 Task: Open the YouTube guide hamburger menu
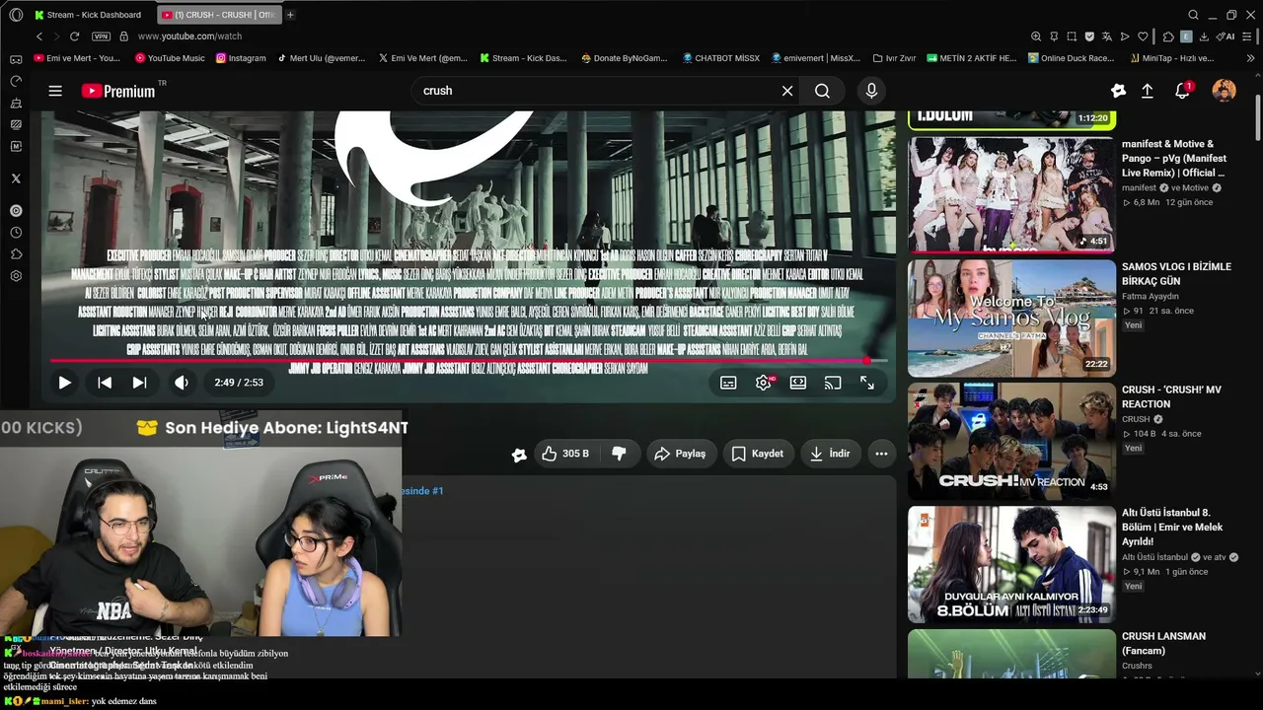[55, 91]
